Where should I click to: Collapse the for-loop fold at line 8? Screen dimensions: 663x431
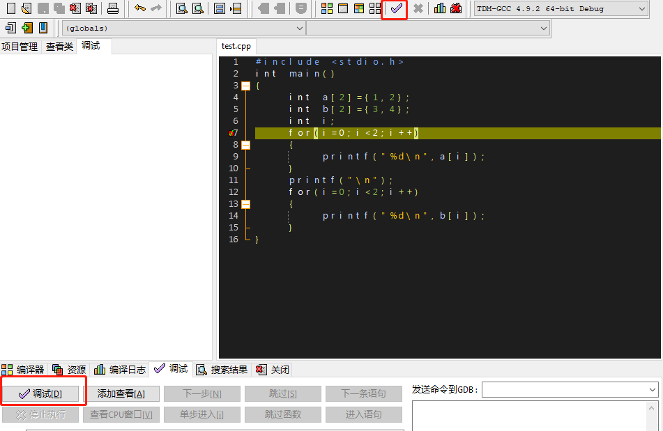pyautogui.click(x=245, y=145)
